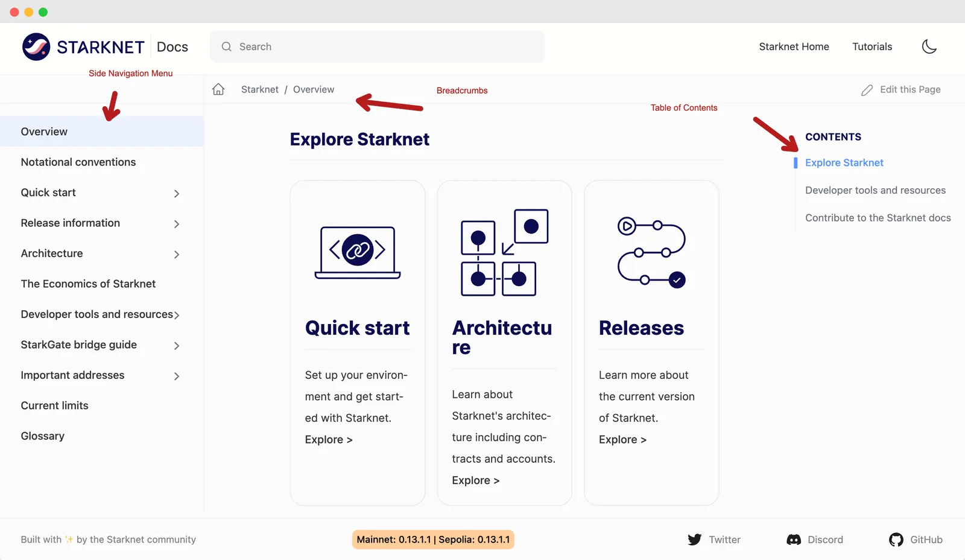Open the Discord community via footer icon

point(794,539)
